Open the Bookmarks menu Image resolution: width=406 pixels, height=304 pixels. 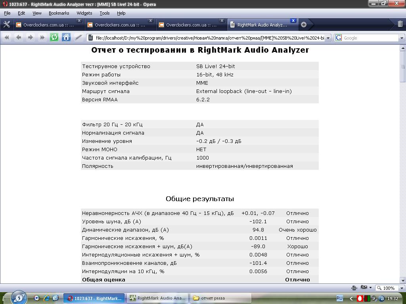click(59, 13)
